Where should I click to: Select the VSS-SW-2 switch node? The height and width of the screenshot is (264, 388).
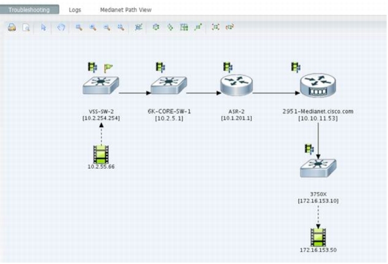(x=101, y=85)
